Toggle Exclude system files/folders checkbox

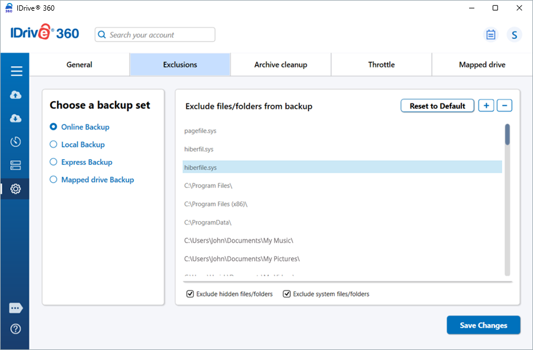[x=287, y=294]
